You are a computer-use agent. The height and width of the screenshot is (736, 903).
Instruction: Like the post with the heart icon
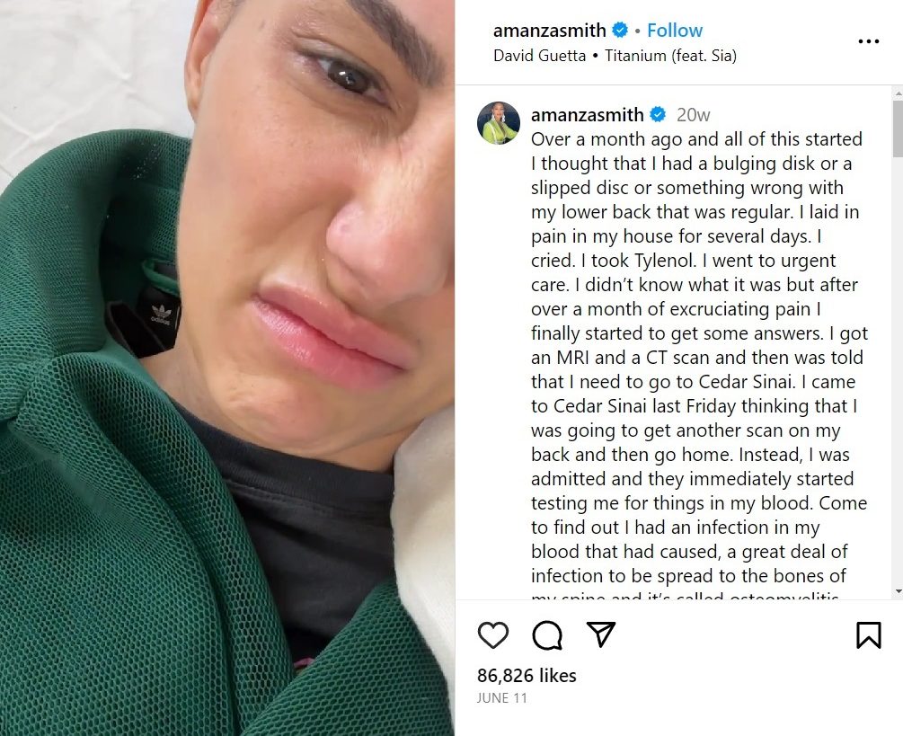tap(493, 635)
